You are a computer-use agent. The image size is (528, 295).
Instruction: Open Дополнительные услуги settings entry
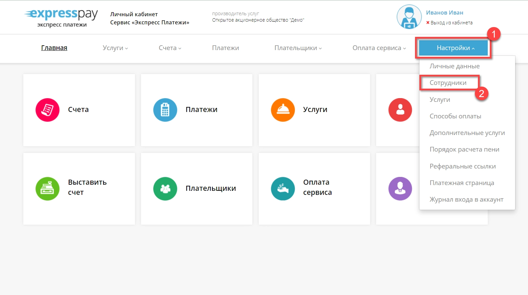pos(467,133)
